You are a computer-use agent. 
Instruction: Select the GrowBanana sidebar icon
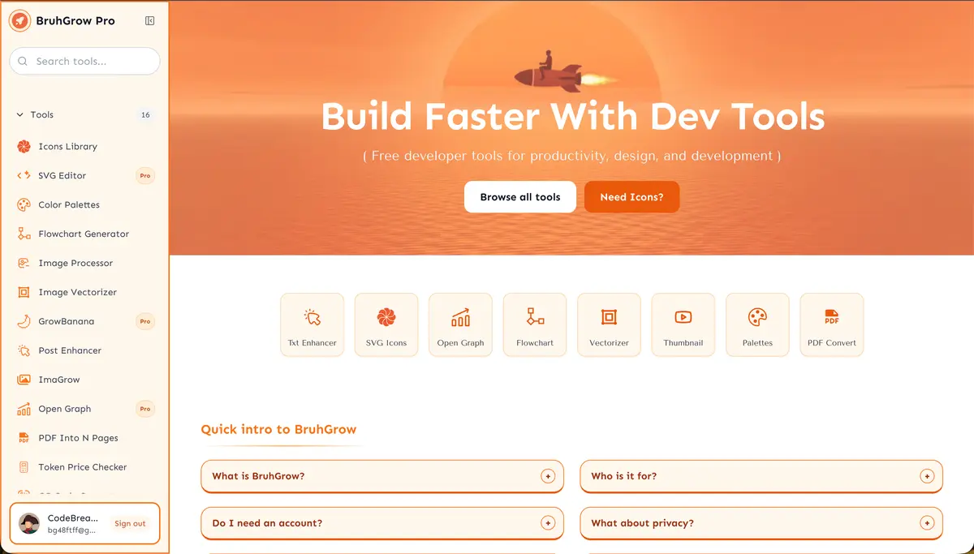(23, 321)
